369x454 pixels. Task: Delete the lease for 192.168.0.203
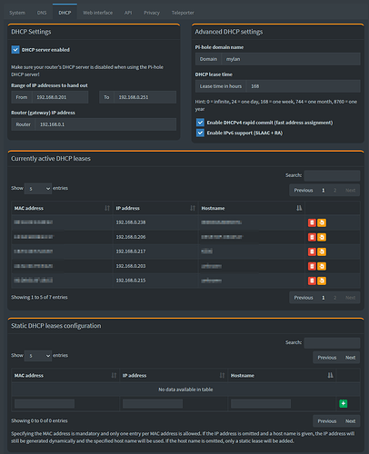click(x=312, y=266)
